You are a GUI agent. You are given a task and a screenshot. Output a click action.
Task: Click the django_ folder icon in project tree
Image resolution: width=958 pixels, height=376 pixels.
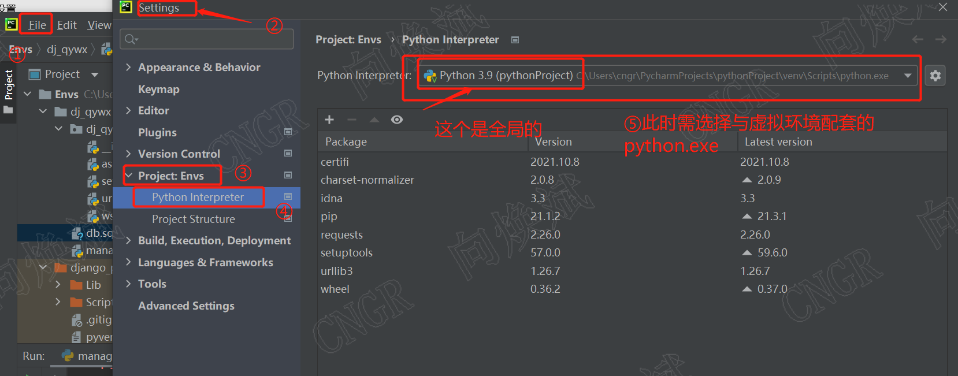coord(61,267)
